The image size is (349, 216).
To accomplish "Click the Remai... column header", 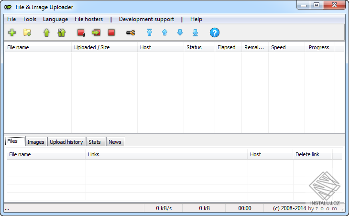I will (255, 47).
